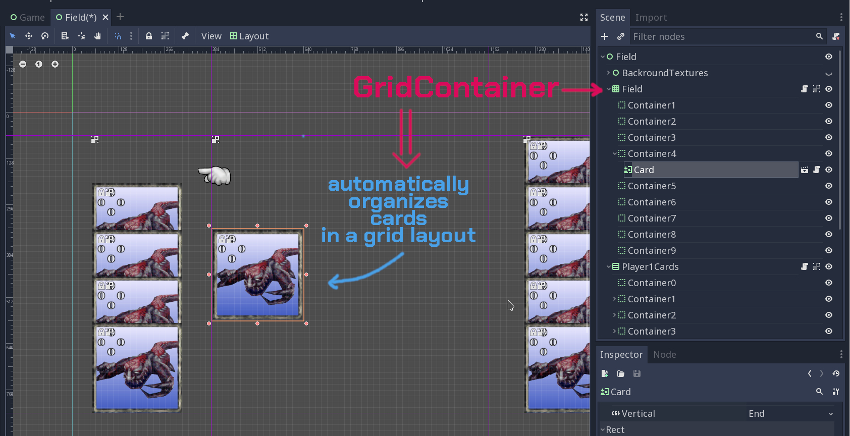
Task: Open skeleton bone options in toolbar
Action: [x=185, y=36]
